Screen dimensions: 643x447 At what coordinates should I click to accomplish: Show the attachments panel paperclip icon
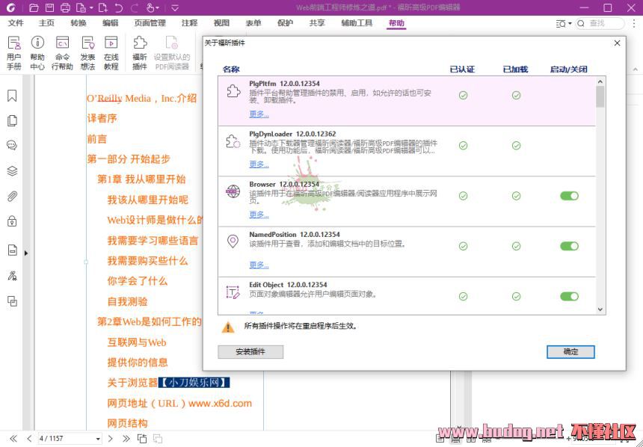(x=12, y=196)
